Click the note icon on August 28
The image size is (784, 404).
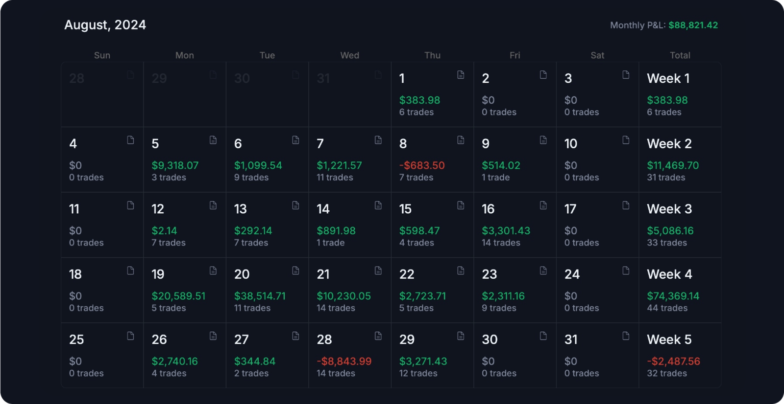(x=378, y=336)
